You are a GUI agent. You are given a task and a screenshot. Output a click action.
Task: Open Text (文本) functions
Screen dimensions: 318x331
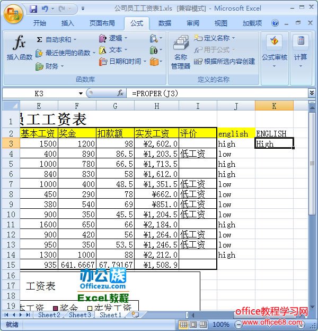click(113, 50)
